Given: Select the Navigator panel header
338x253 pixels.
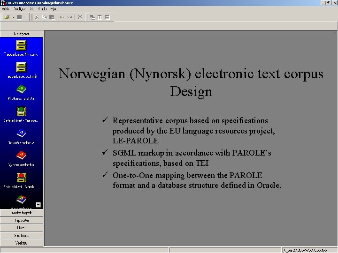Looking at the screenshot, I should coord(22,34).
